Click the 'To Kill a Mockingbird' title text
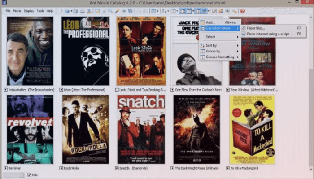Viewport: 314px width, 179px height. [244, 168]
